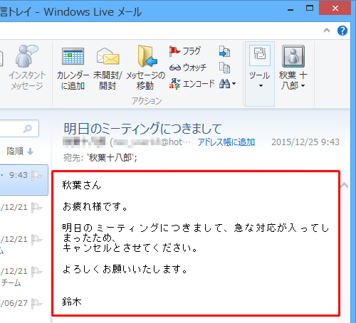This screenshot has height=323, width=356.
Task: Click the line よろしくお願いいたします。
Action: coord(125,270)
